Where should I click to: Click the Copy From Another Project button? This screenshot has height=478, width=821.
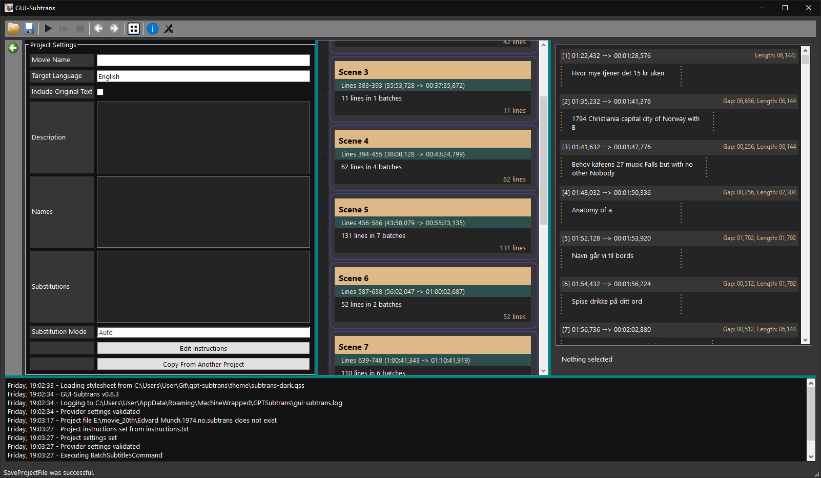point(203,364)
